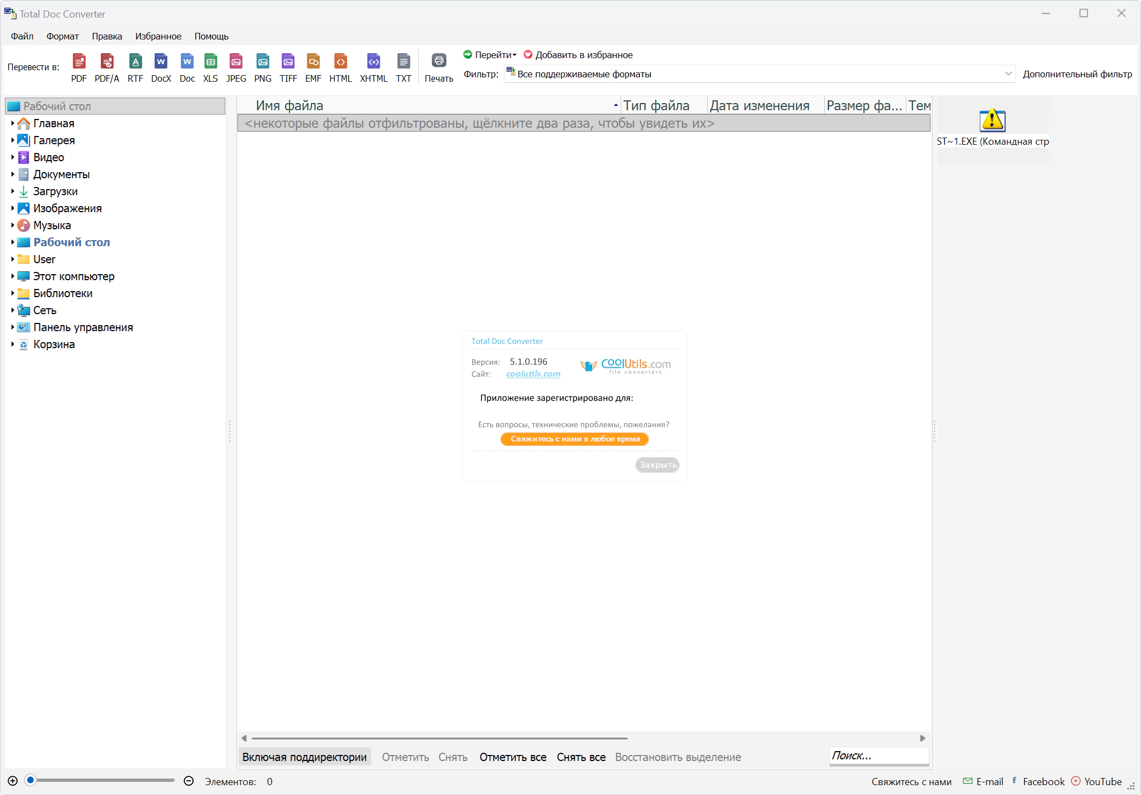Screen dimensions: 1141x795
Task: Click the Поиск search field
Action: tap(879, 756)
